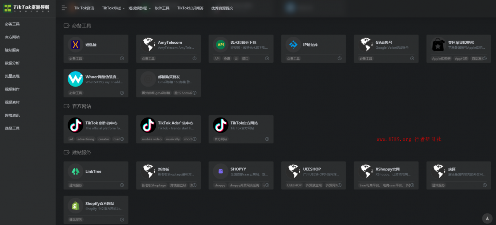Click the TikTok 创作者中心 logo icon
496x225 pixels.
76,125
